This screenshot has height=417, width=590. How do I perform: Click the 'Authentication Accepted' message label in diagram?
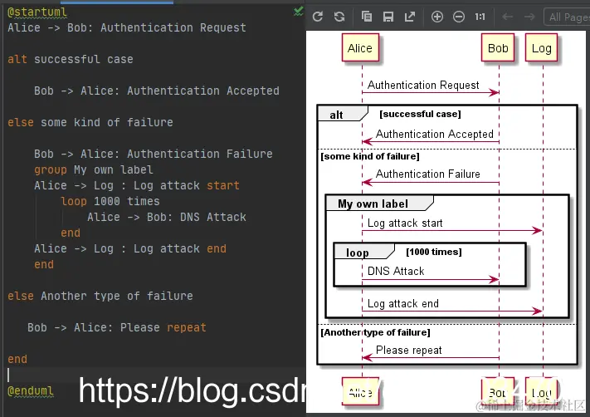pyautogui.click(x=435, y=134)
